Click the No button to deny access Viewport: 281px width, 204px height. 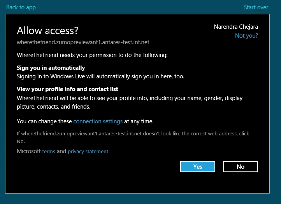(240, 166)
